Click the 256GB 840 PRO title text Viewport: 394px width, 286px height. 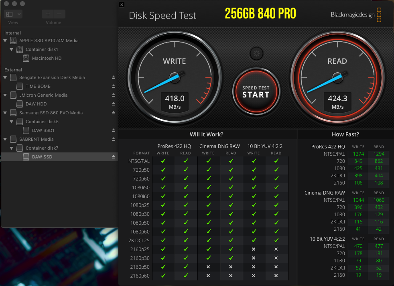260,13
